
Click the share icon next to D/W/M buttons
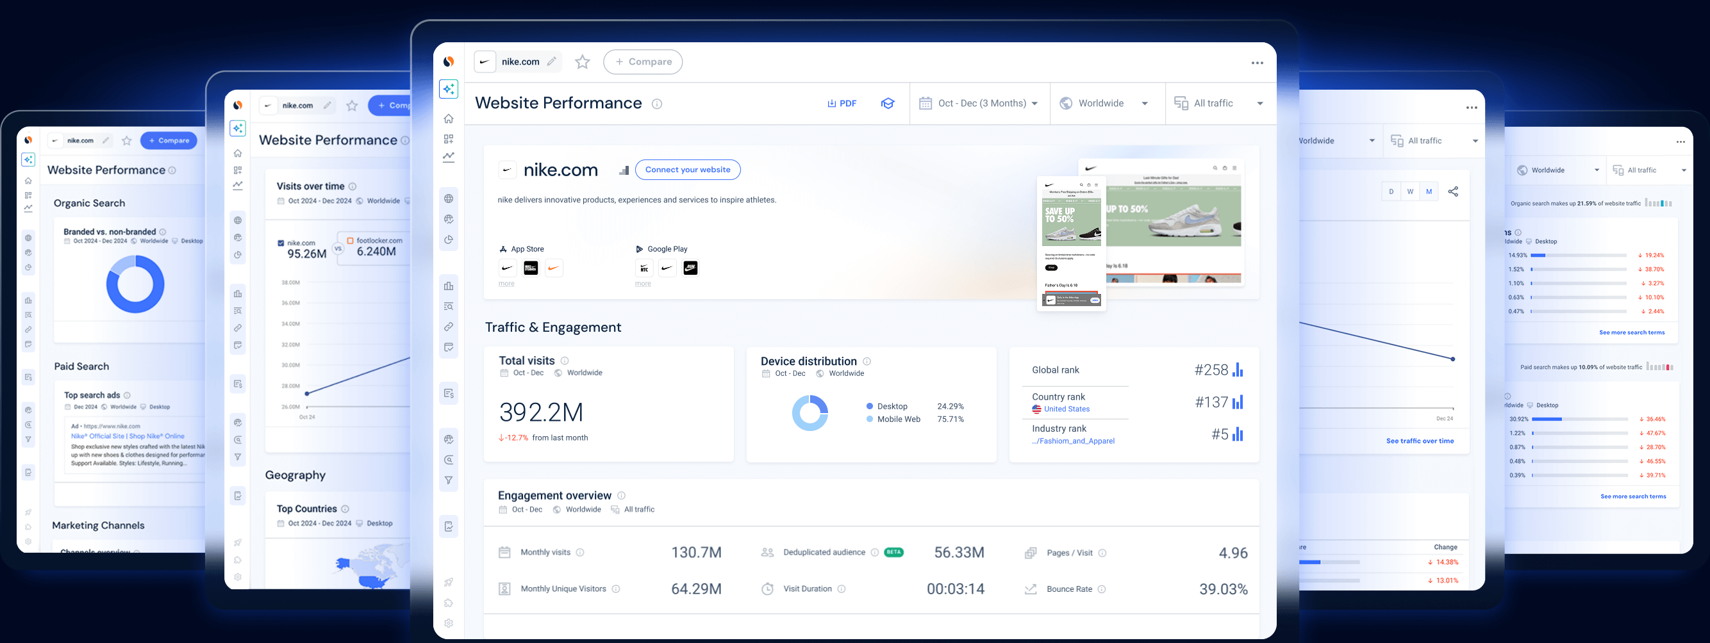(x=1452, y=191)
